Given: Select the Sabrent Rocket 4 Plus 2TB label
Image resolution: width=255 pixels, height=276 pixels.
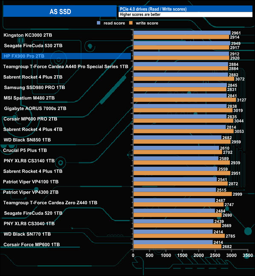Looking at the screenshot, I should [x=33, y=77].
